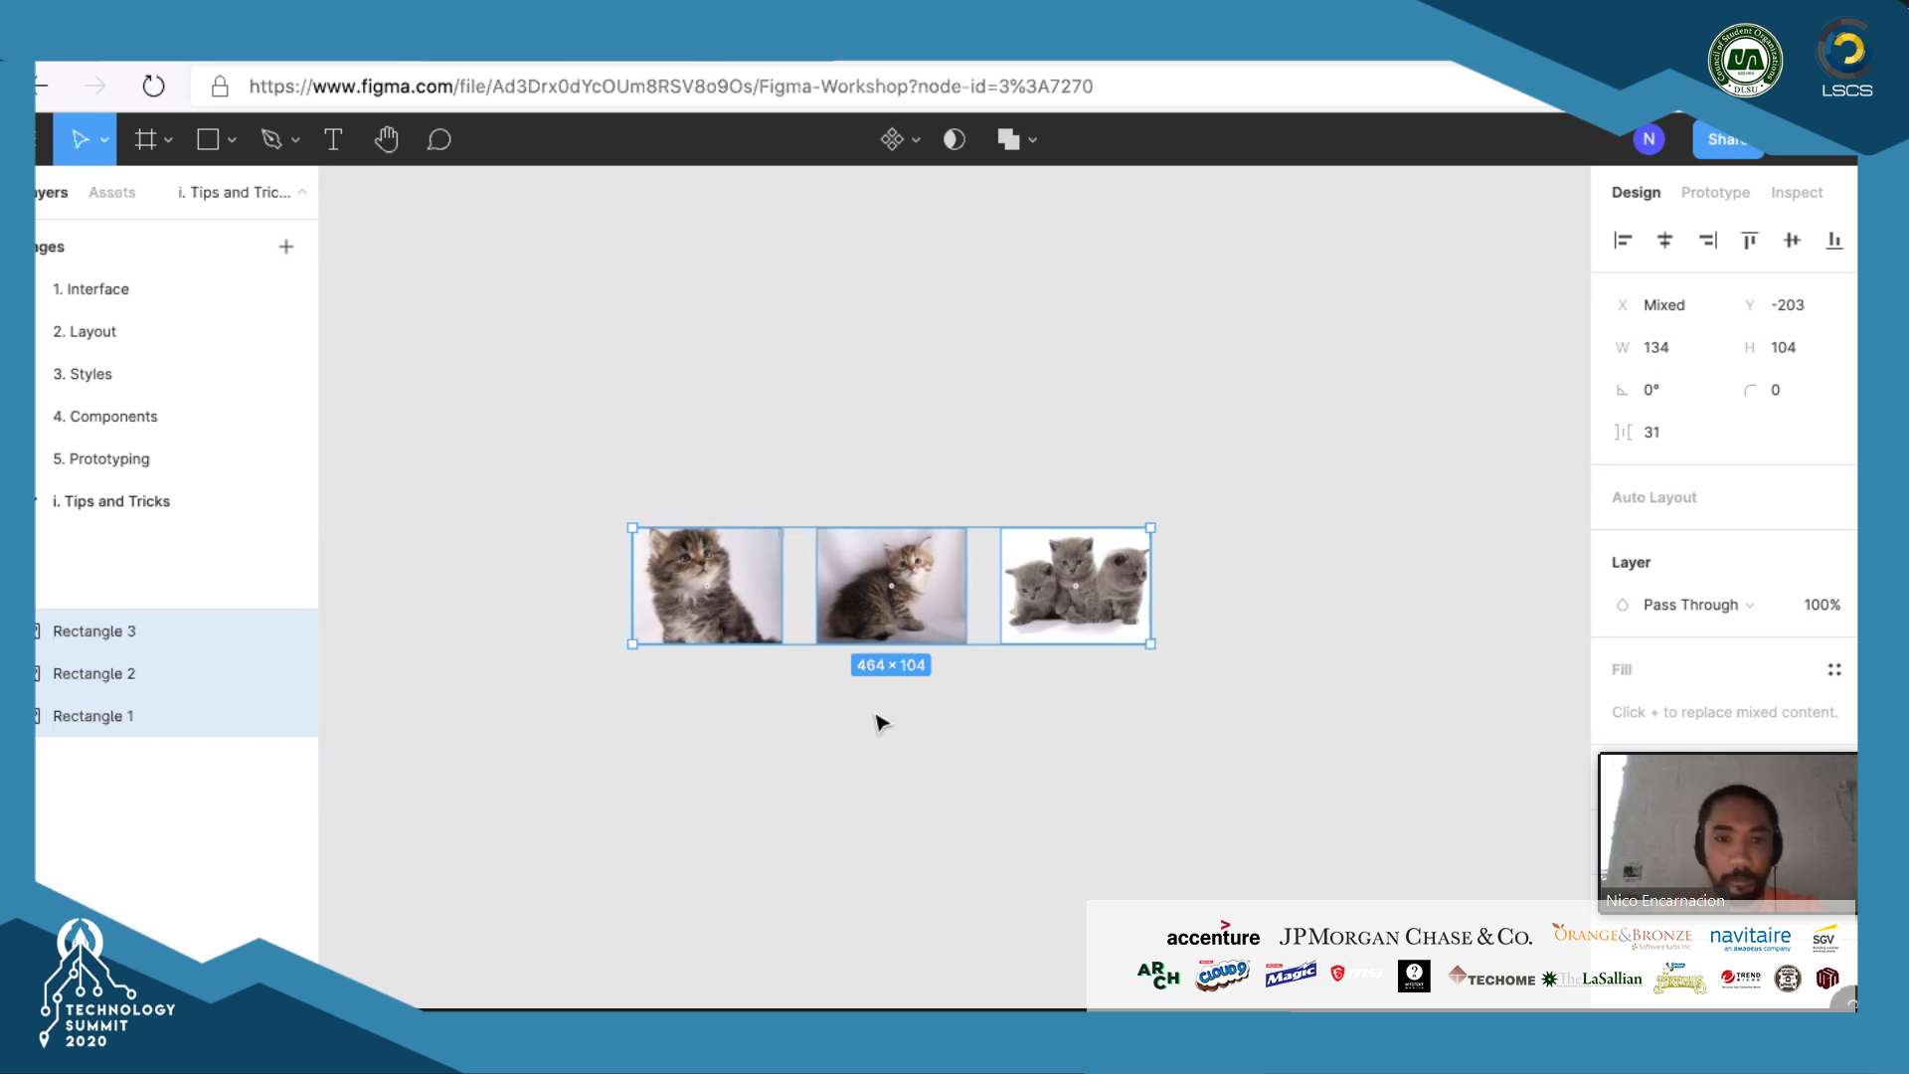Switch to the Prototype tab

tap(1715, 193)
